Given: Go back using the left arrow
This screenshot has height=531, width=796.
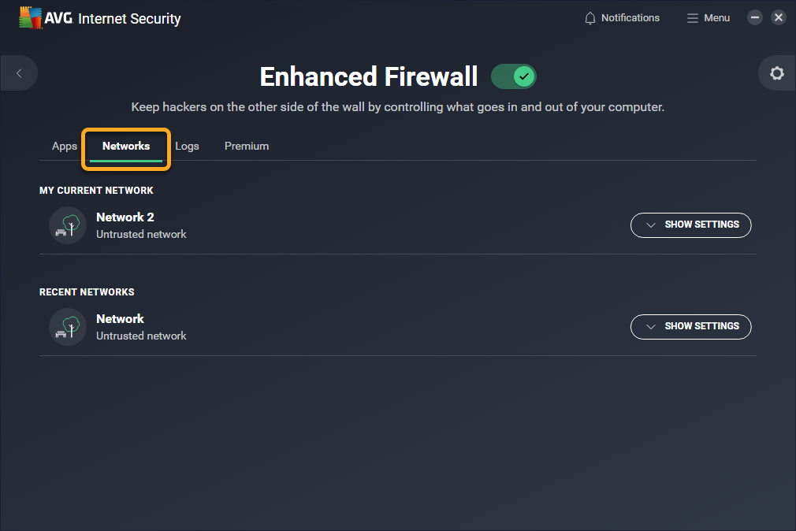Looking at the screenshot, I should pyautogui.click(x=19, y=73).
